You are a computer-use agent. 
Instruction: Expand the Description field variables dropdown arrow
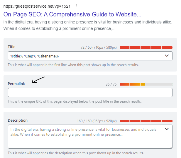point(167,129)
